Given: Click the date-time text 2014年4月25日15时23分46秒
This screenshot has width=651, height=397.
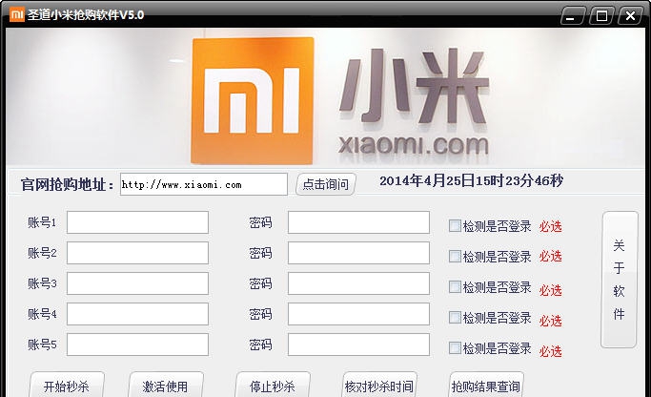Looking at the screenshot, I should click(x=471, y=180).
